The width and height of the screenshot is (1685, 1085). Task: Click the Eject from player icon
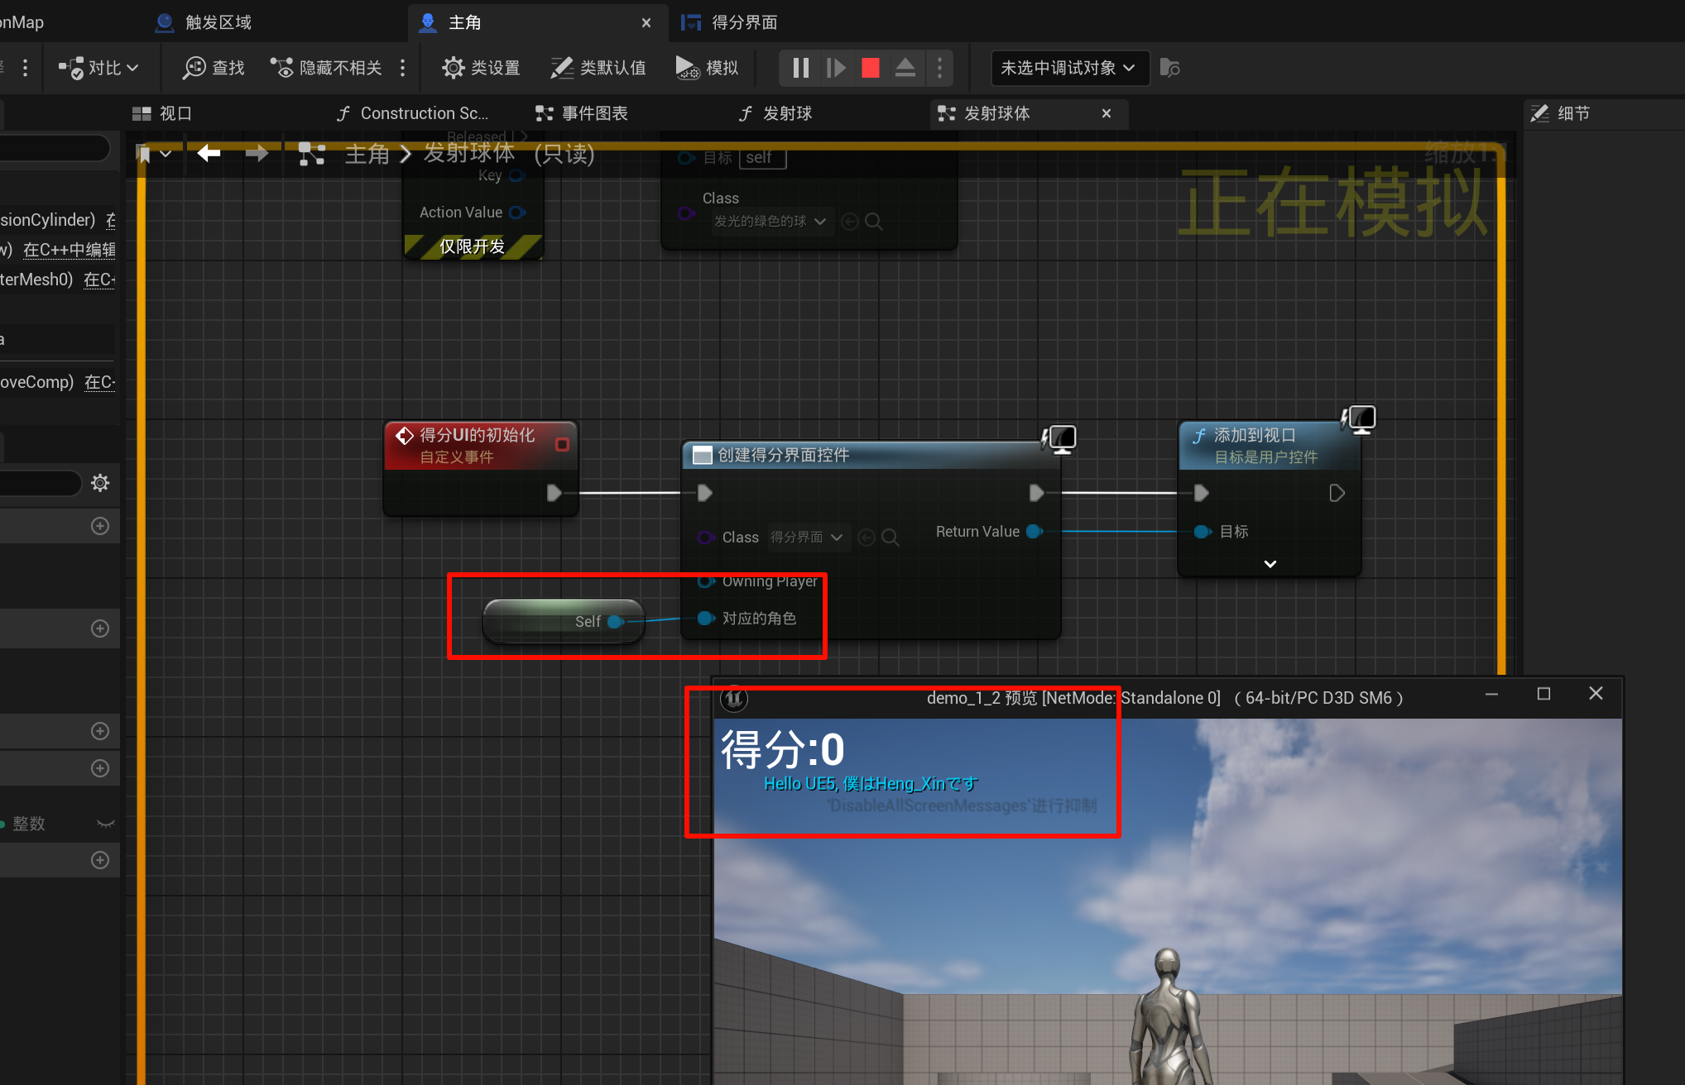click(x=905, y=68)
